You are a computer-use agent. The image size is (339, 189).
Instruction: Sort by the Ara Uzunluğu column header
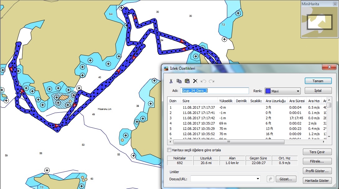click(276, 101)
